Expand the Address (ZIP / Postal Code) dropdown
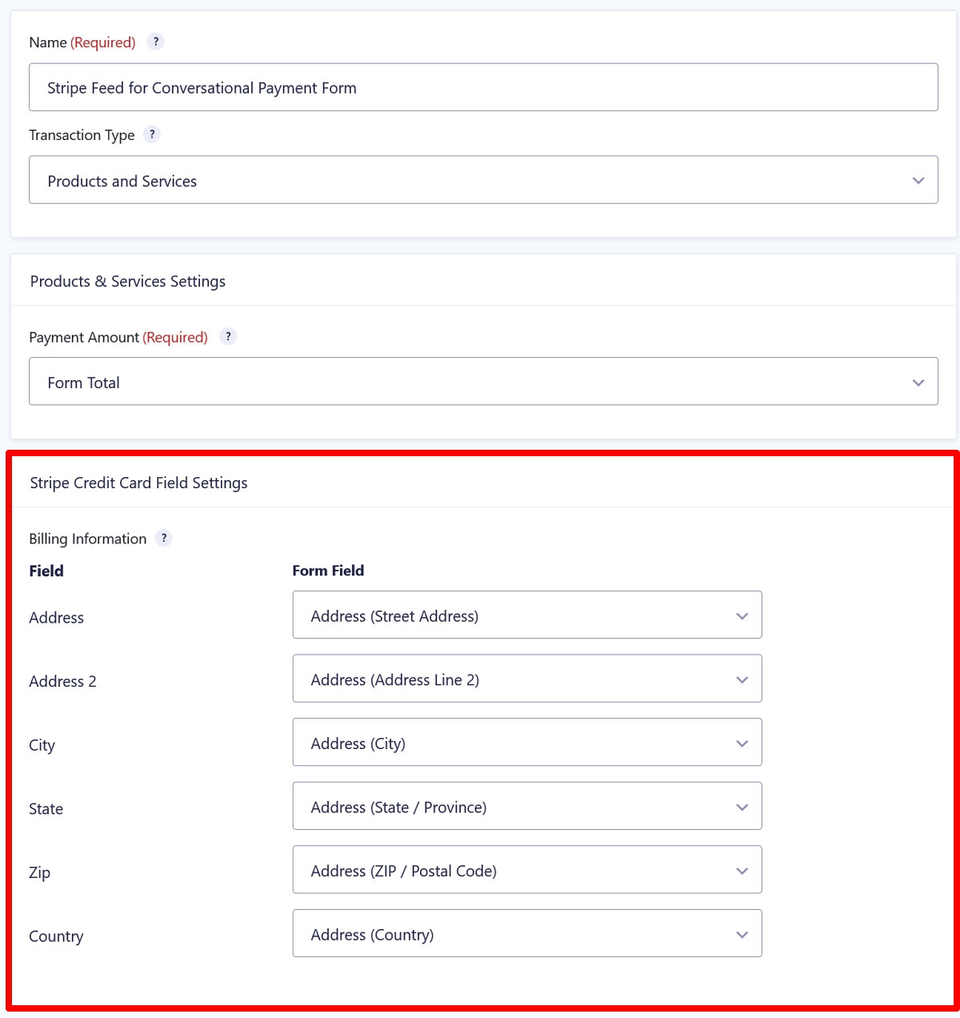 [x=527, y=870]
